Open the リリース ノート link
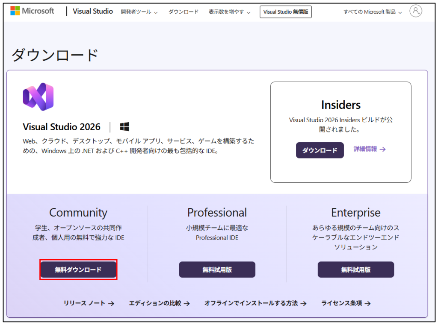Viewport: 438px width, 325px height. (89, 303)
